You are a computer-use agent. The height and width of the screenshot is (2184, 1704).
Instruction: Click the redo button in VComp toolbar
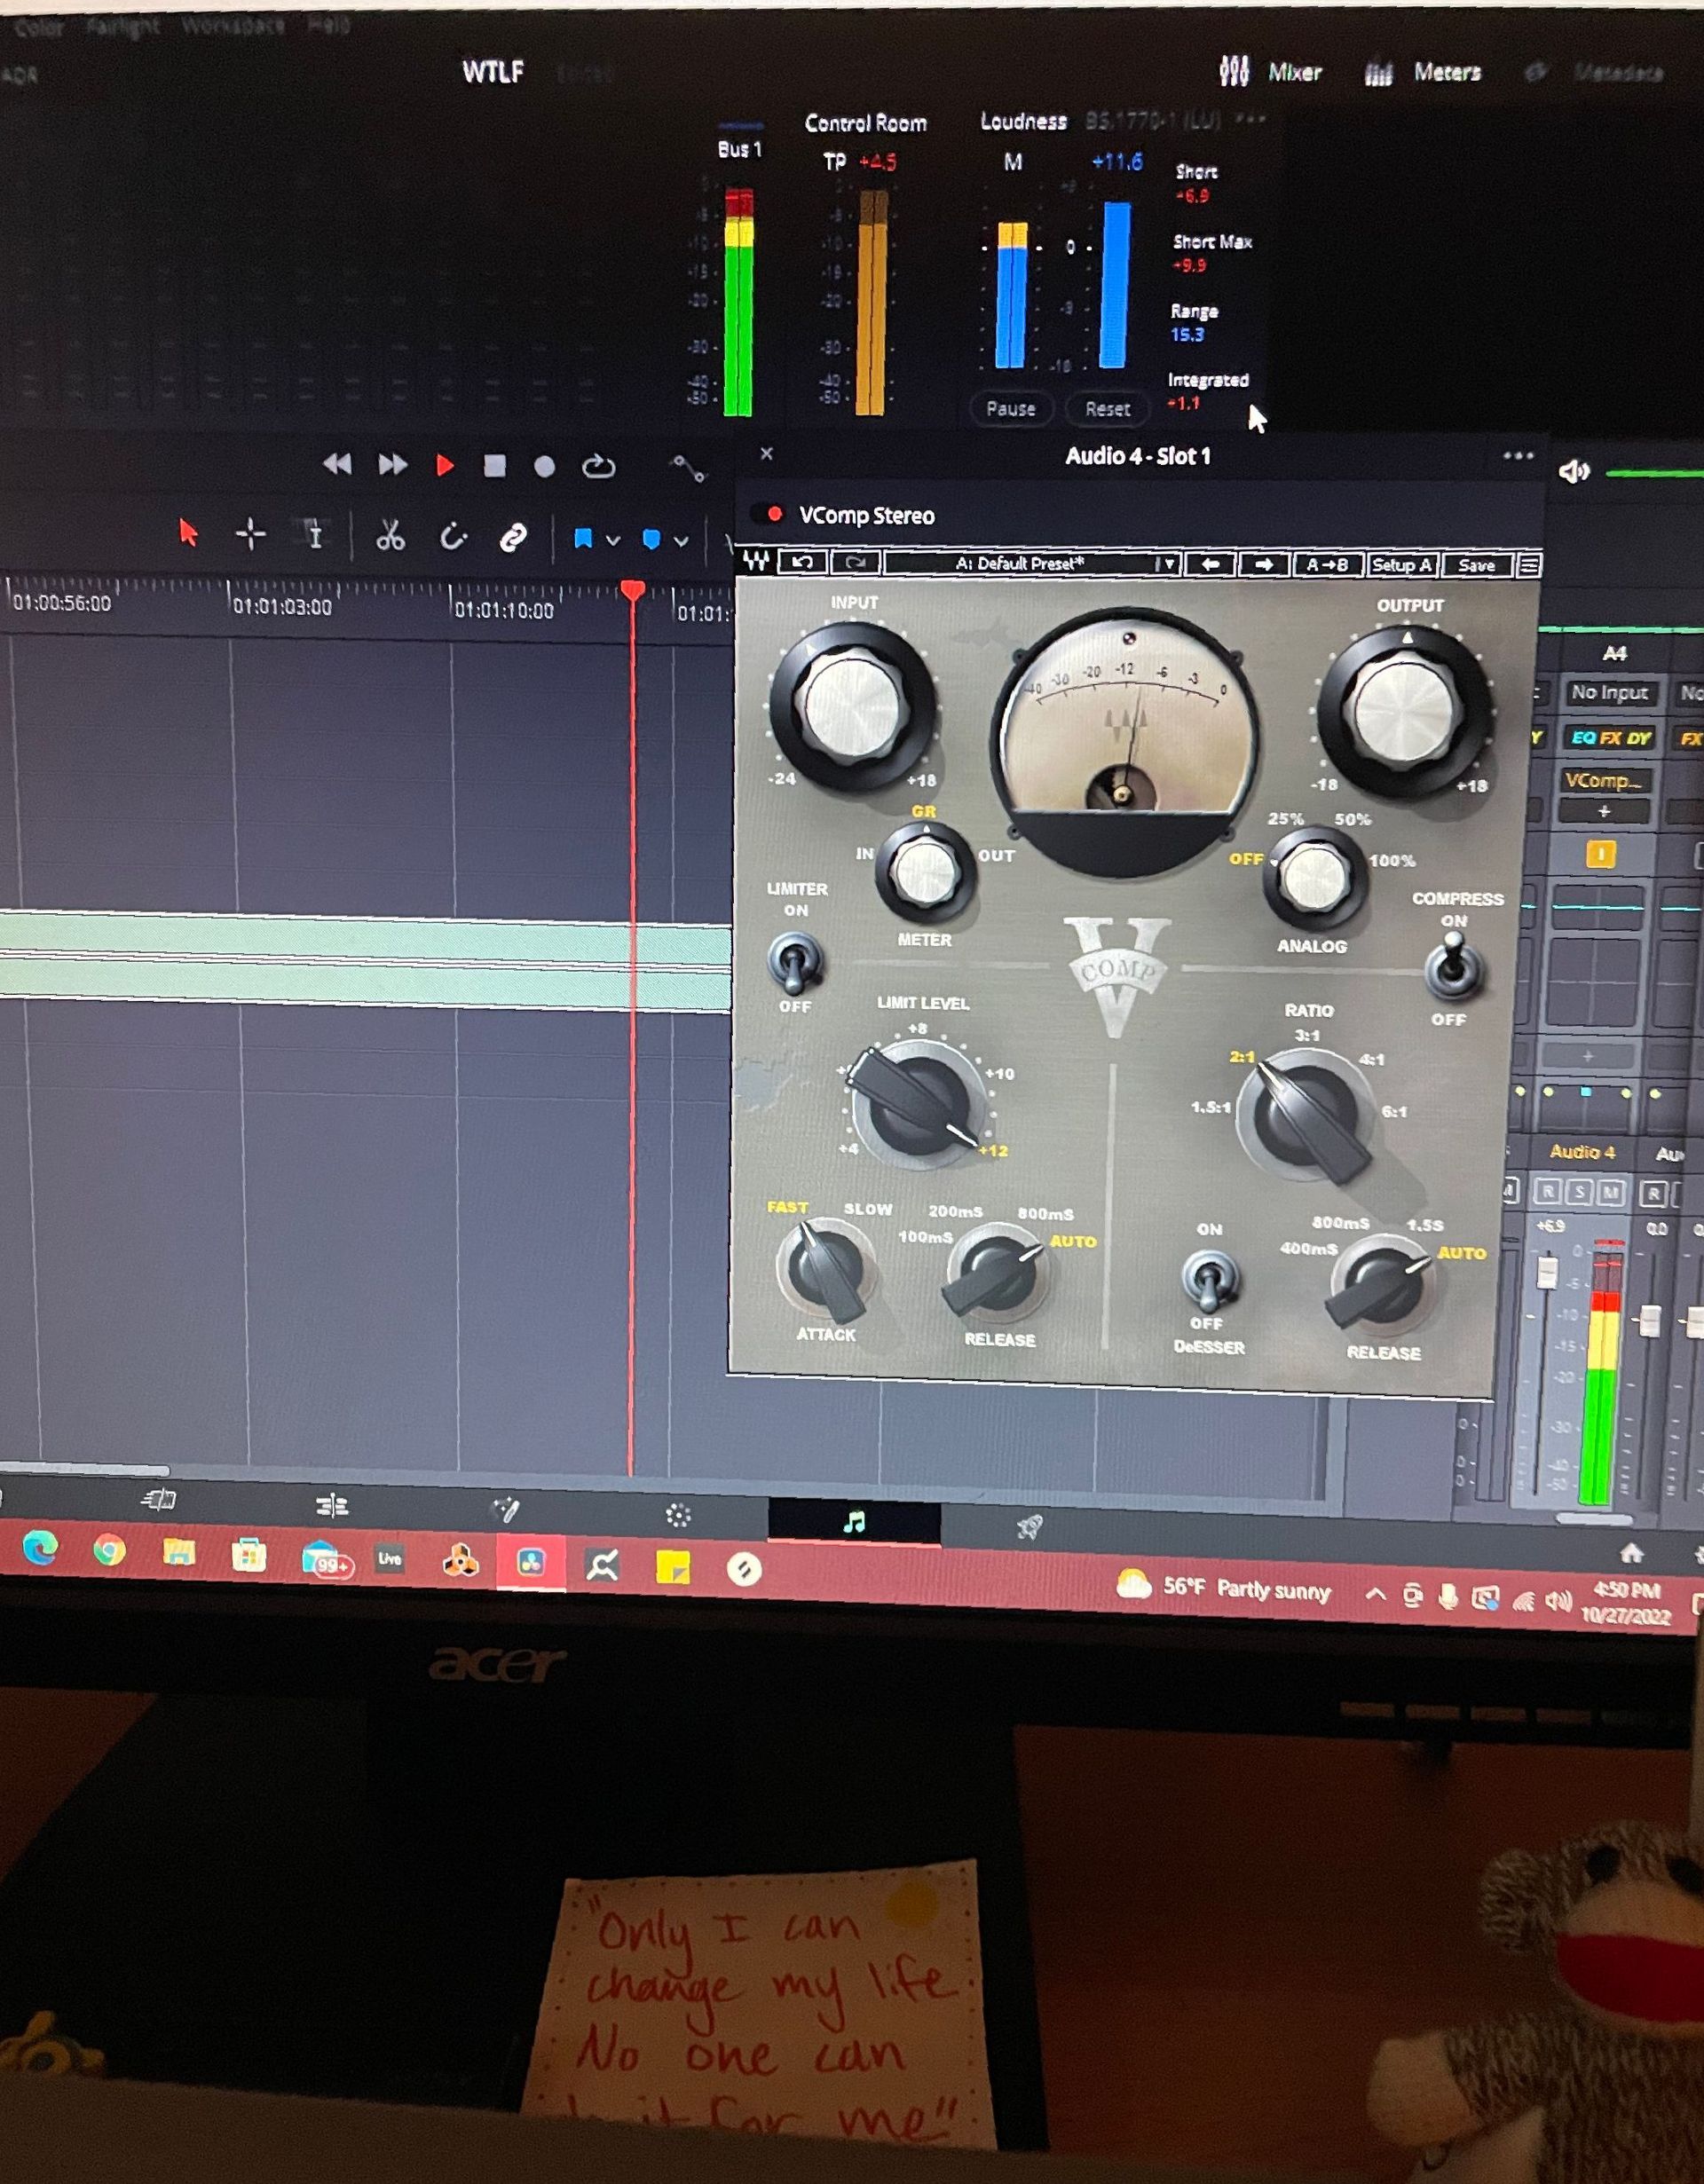click(855, 563)
